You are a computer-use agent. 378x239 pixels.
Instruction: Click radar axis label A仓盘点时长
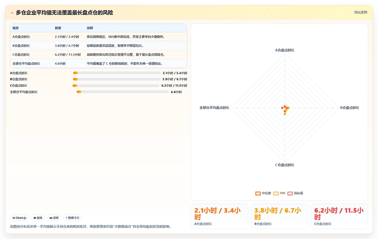coord(285,50)
